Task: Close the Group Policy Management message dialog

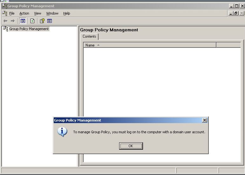Action: pos(205,120)
